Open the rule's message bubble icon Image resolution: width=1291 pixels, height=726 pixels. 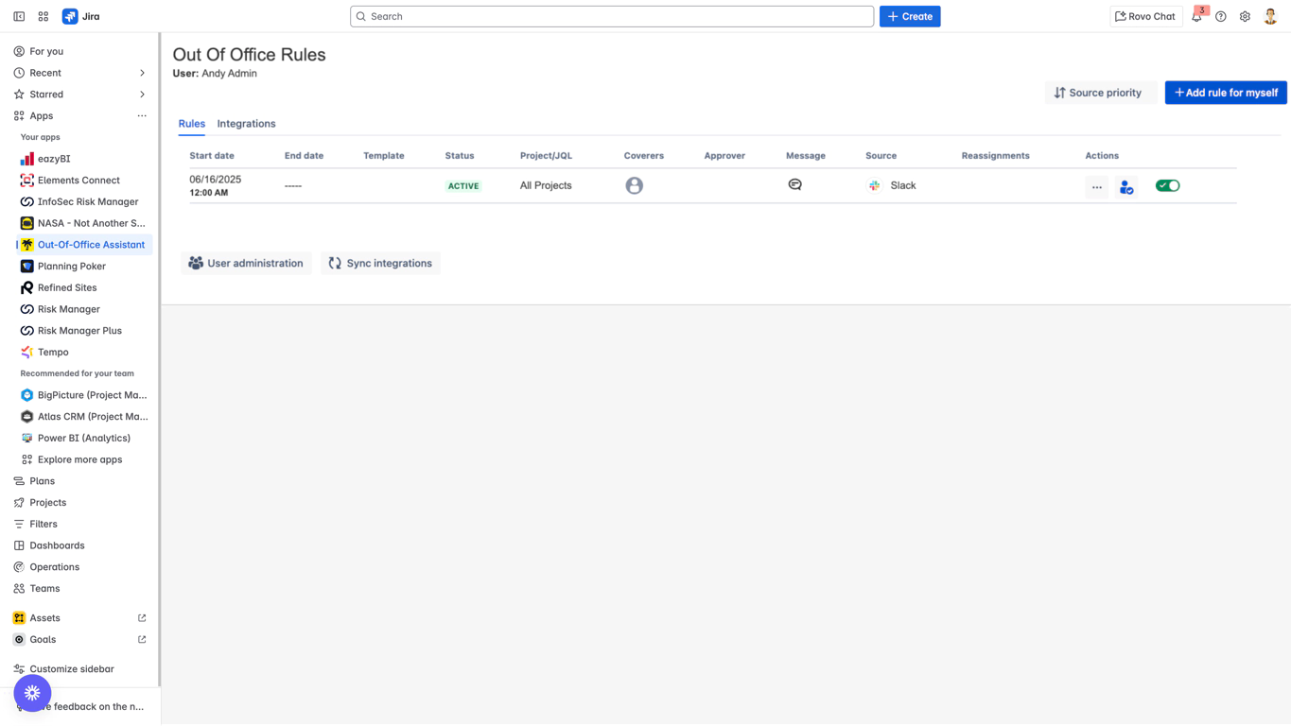pos(794,185)
